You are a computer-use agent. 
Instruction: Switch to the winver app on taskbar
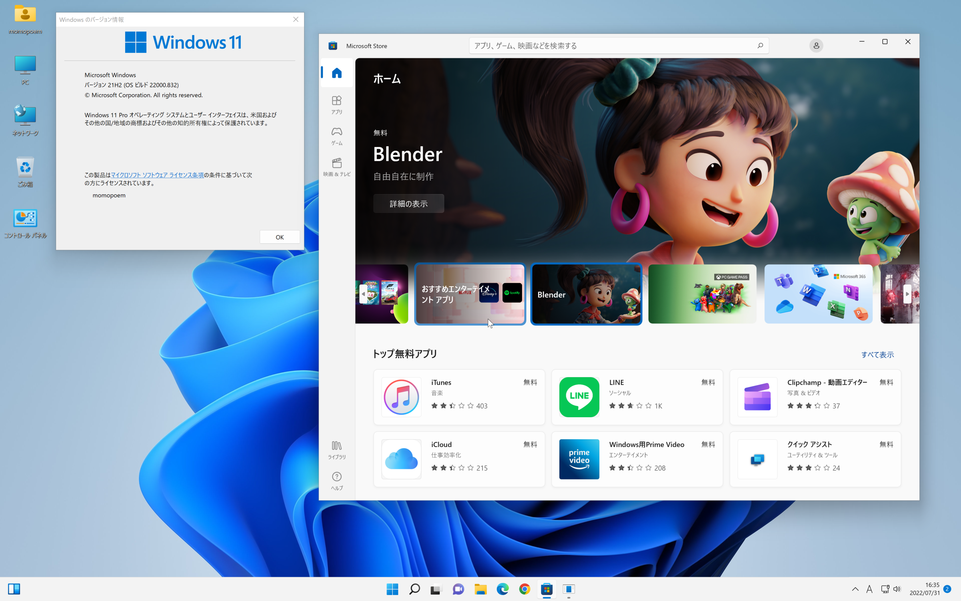(x=569, y=589)
